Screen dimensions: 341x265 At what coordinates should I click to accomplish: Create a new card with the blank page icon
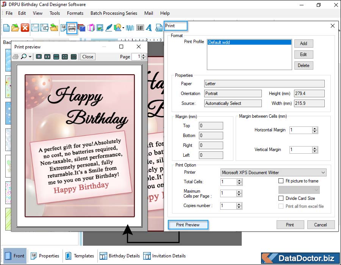(x=6, y=28)
